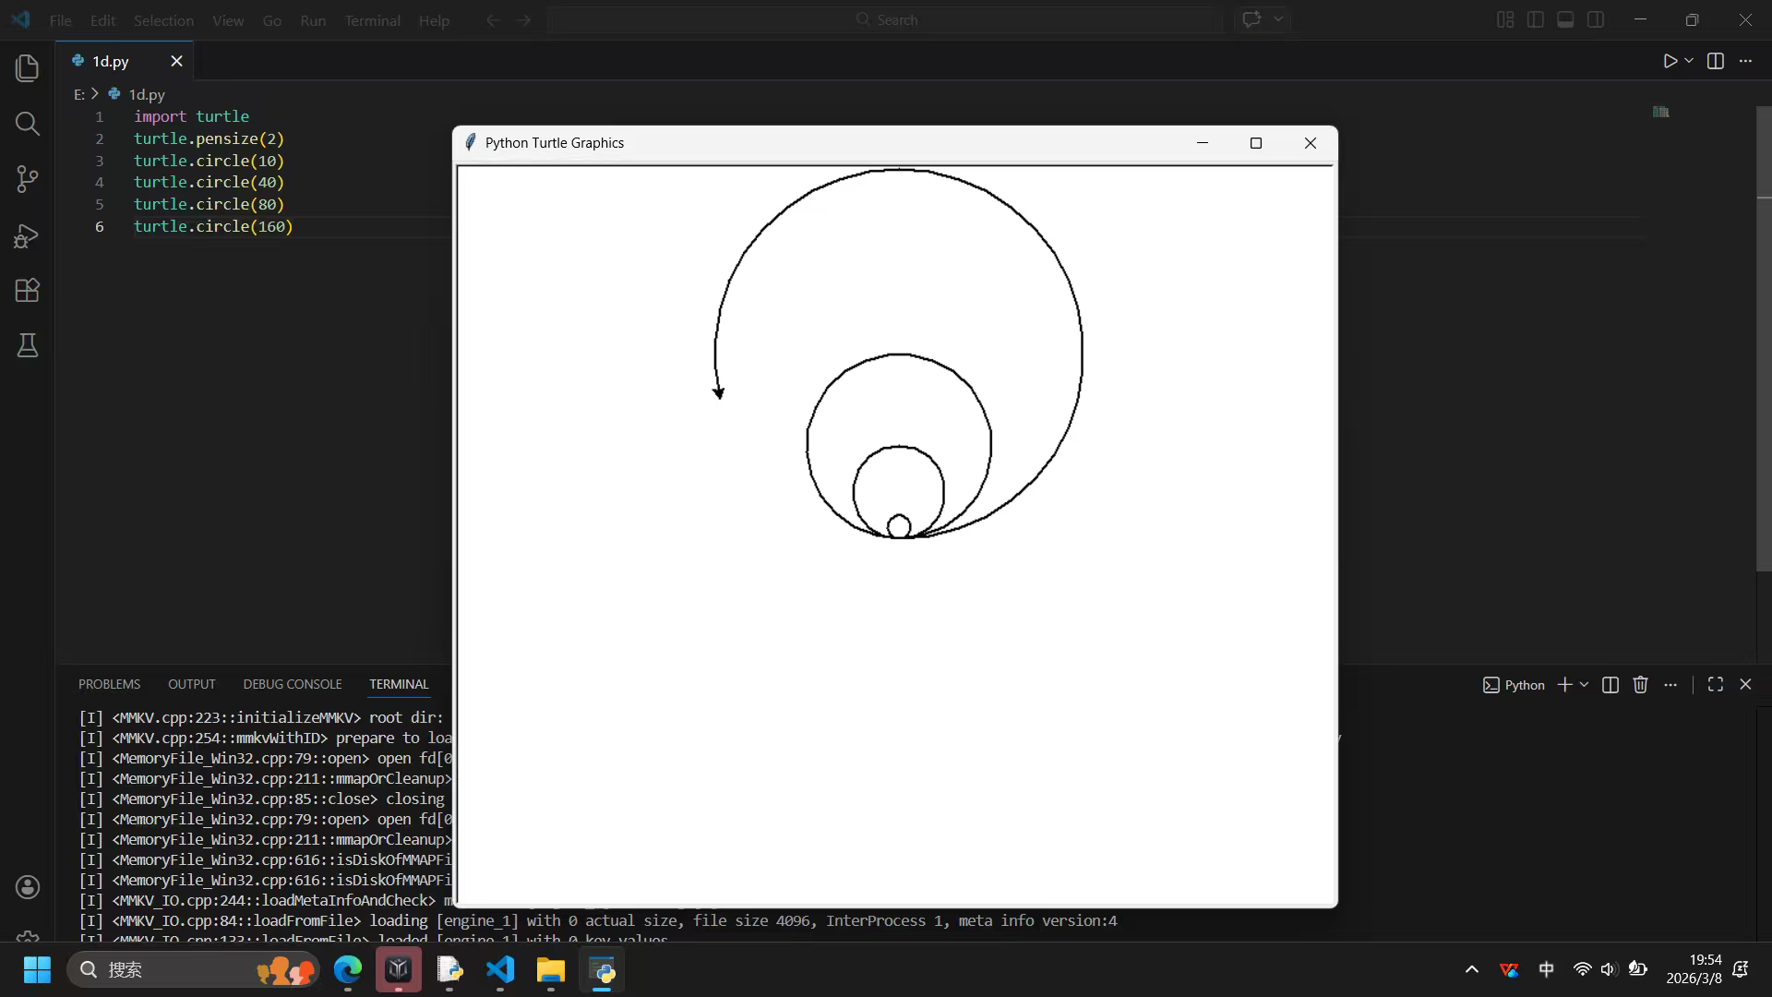Split the editor to the right
This screenshot has height=997, width=1772.
pyautogui.click(x=1716, y=61)
